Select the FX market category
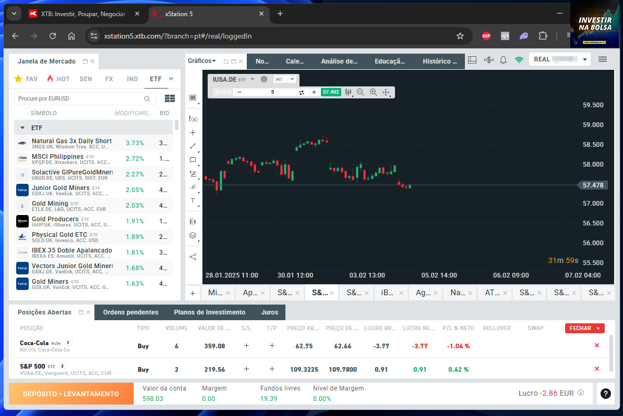This screenshot has height=416, width=623. click(109, 79)
